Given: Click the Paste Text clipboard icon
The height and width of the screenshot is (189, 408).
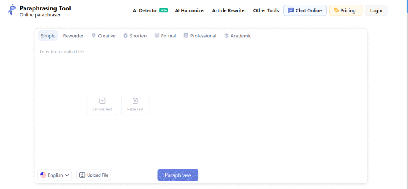Looking at the screenshot, I should coord(135,101).
